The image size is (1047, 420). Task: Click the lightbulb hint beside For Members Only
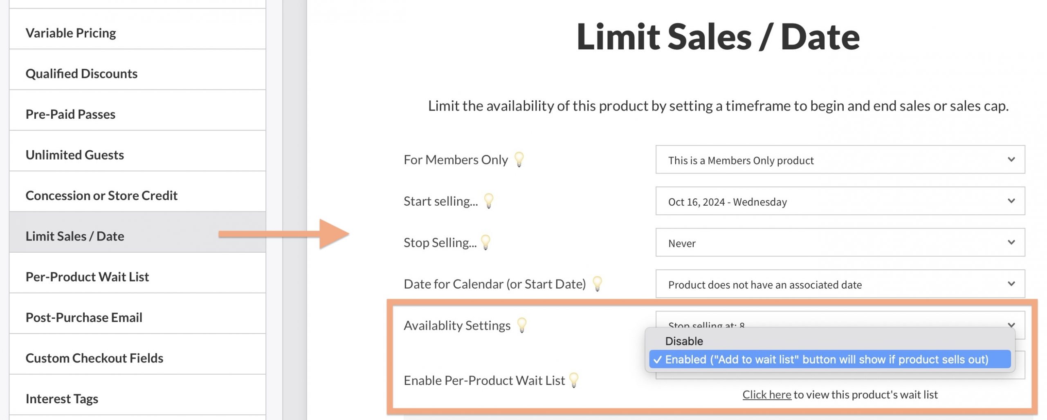pyautogui.click(x=519, y=159)
